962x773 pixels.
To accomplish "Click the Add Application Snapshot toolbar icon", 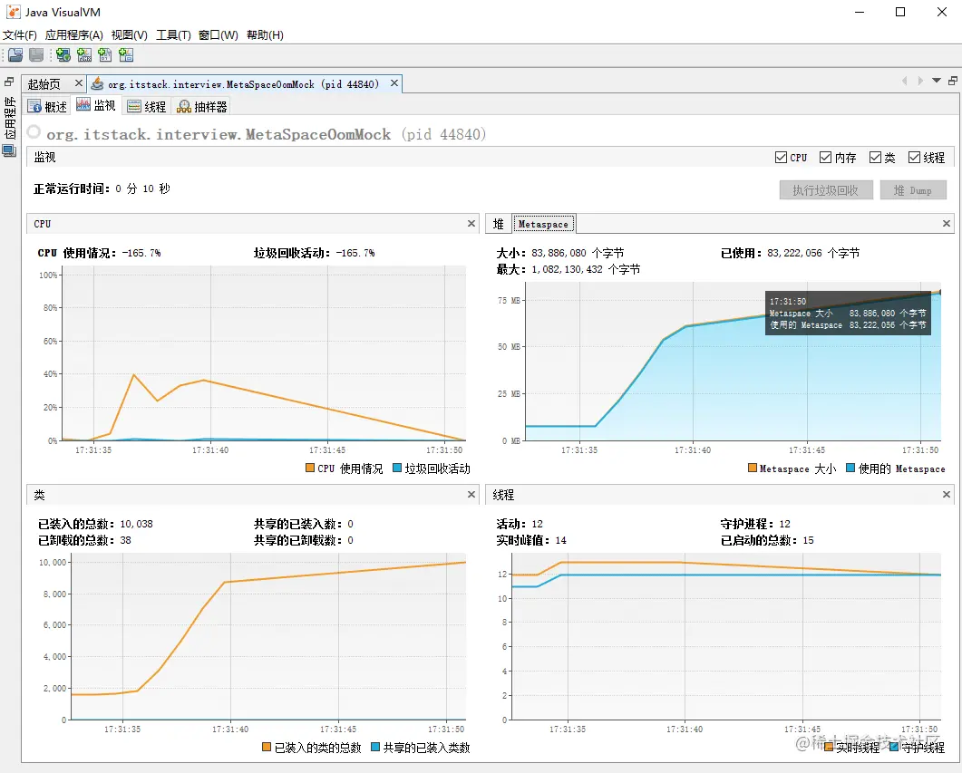I will coord(127,54).
